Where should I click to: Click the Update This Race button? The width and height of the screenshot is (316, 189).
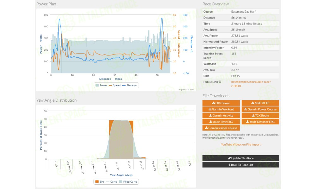click(x=241, y=158)
